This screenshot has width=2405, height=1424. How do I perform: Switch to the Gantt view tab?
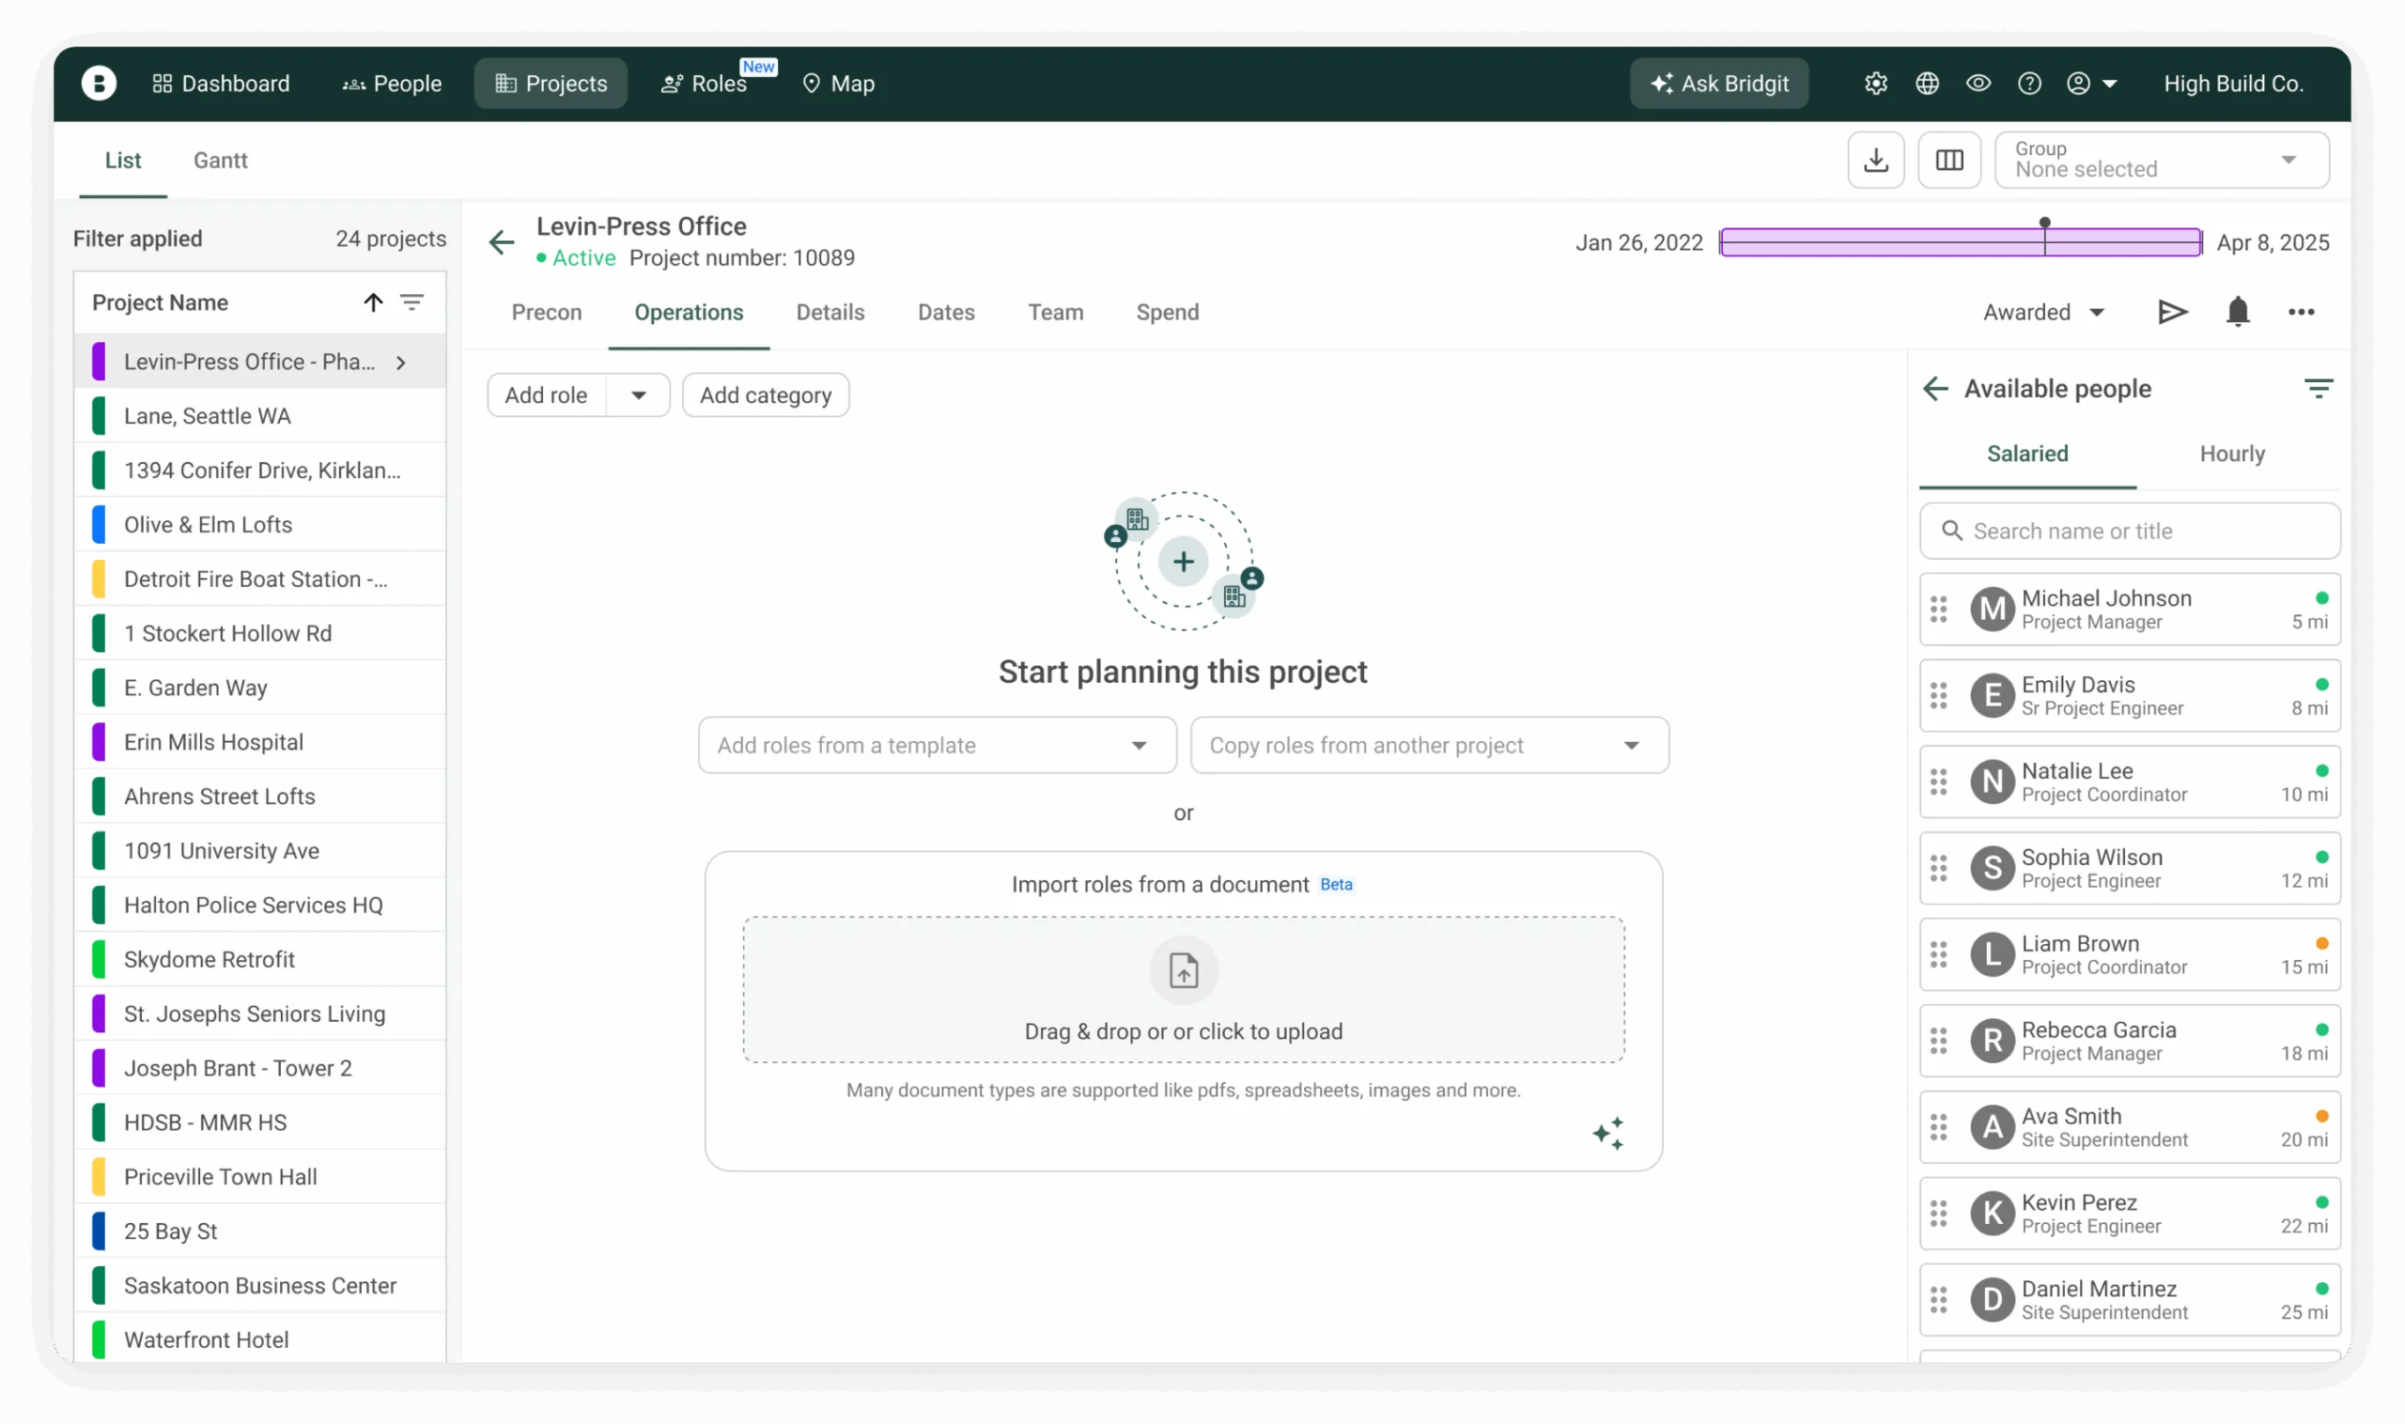(220, 161)
